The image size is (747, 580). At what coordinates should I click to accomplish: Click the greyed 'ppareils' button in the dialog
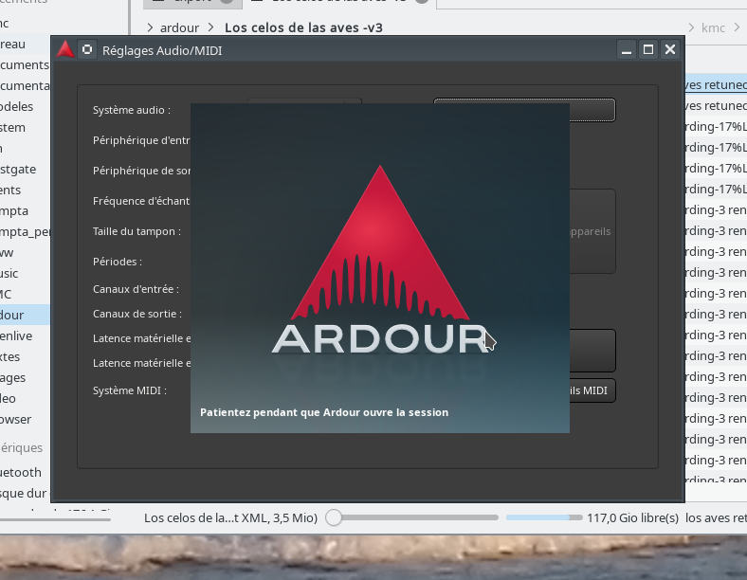pyautogui.click(x=592, y=231)
